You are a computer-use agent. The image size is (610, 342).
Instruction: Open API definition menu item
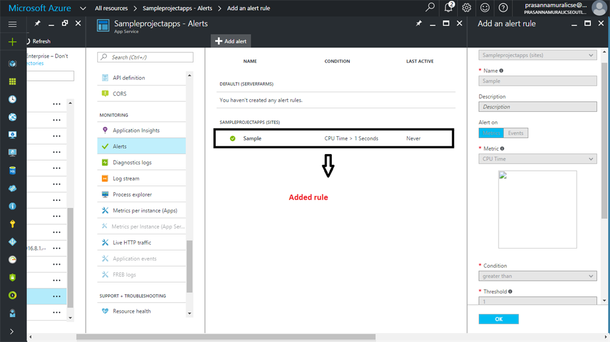pyautogui.click(x=142, y=78)
